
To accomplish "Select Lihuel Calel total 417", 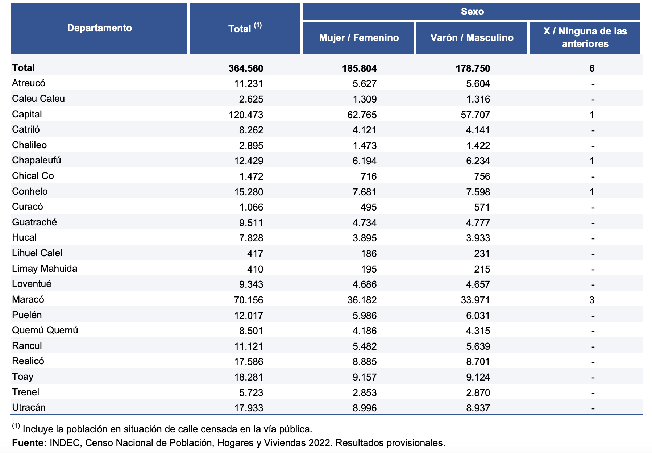I will [x=255, y=254].
